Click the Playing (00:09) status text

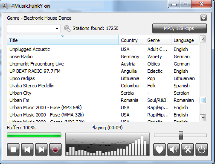coord(107,128)
